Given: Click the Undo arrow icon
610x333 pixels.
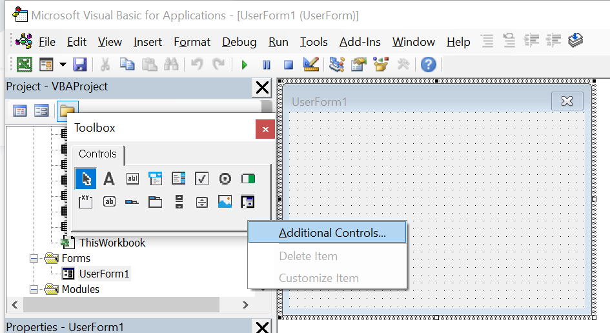Looking at the screenshot, I should (x=197, y=64).
